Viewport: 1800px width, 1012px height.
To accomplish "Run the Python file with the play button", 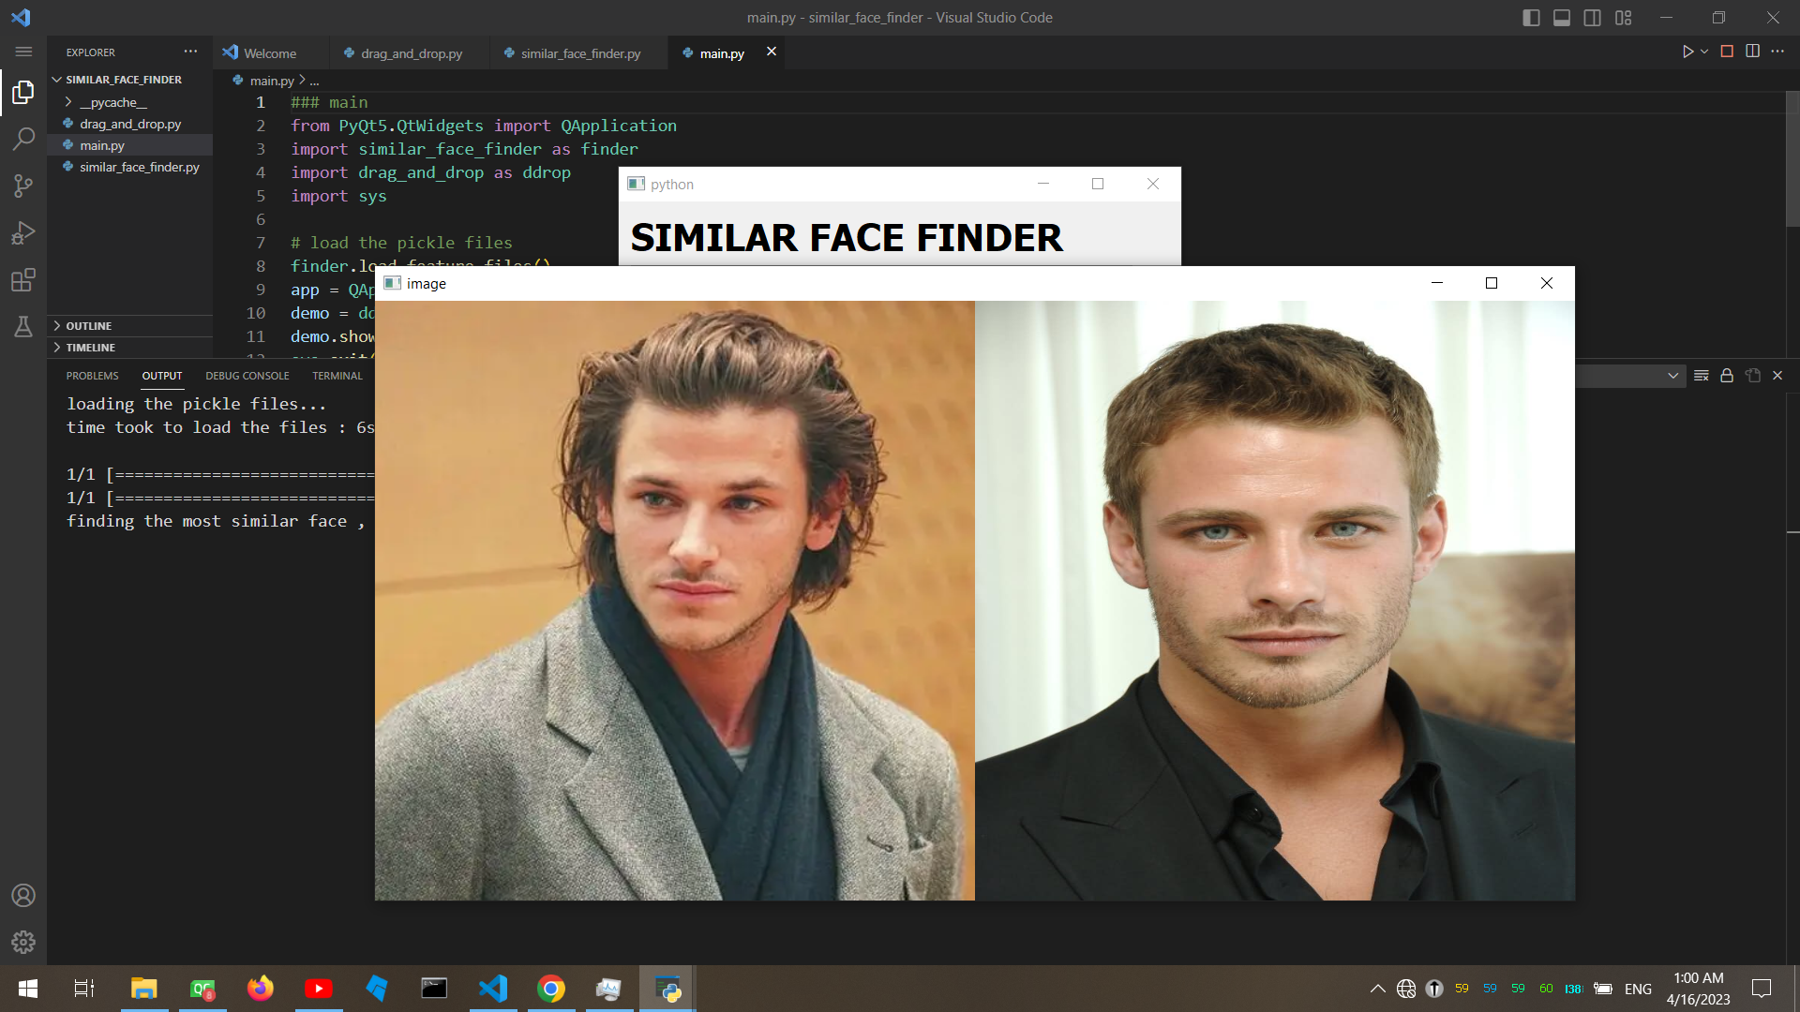I will (1687, 52).
